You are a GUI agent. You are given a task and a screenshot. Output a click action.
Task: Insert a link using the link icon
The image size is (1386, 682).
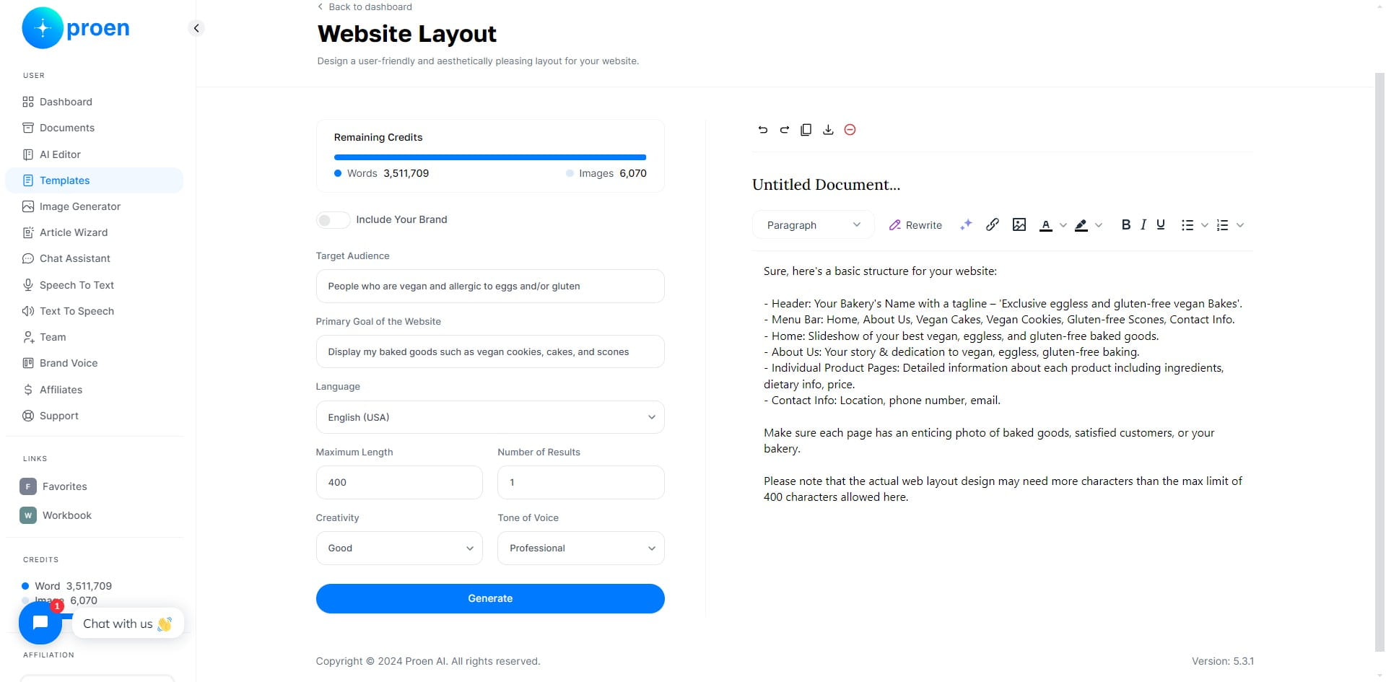pyautogui.click(x=993, y=224)
